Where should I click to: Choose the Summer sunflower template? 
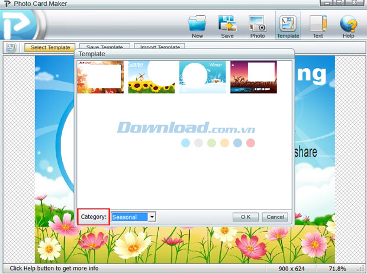click(152, 77)
